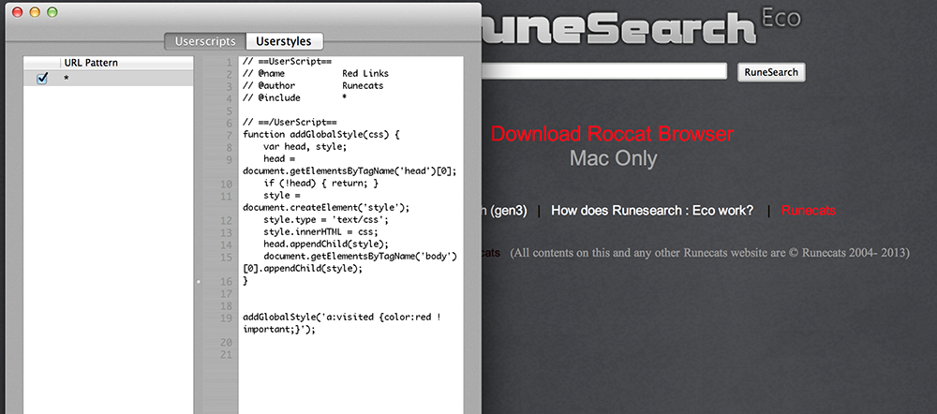
Task: Click the '// @include *' line in editor
Action: pos(294,98)
